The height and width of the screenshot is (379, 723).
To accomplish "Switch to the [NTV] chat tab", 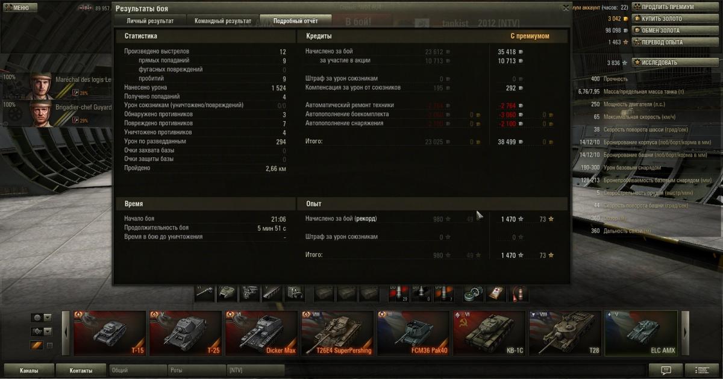I will [x=256, y=370].
